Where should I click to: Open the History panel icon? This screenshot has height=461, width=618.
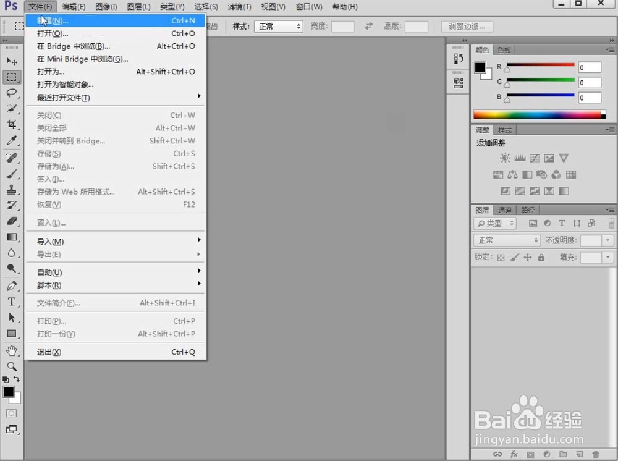(458, 59)
